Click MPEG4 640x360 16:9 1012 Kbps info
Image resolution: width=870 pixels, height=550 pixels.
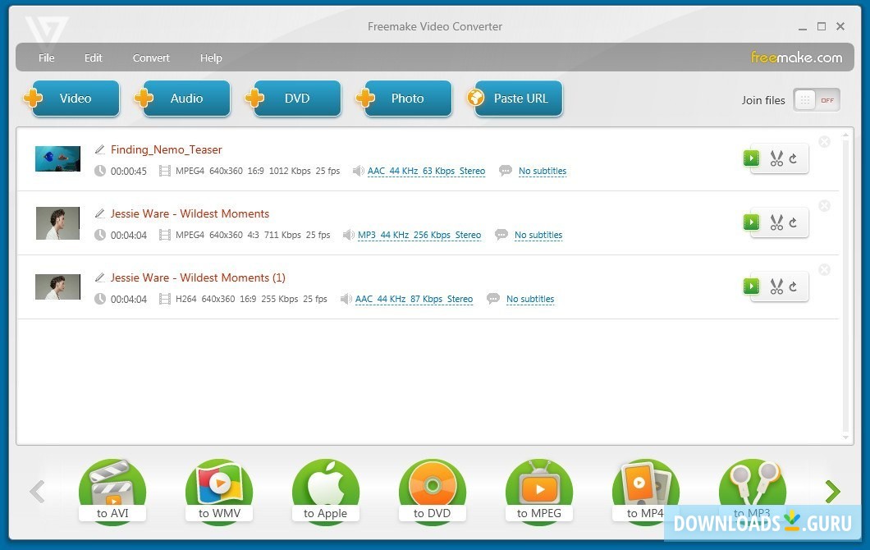point(258,171)
